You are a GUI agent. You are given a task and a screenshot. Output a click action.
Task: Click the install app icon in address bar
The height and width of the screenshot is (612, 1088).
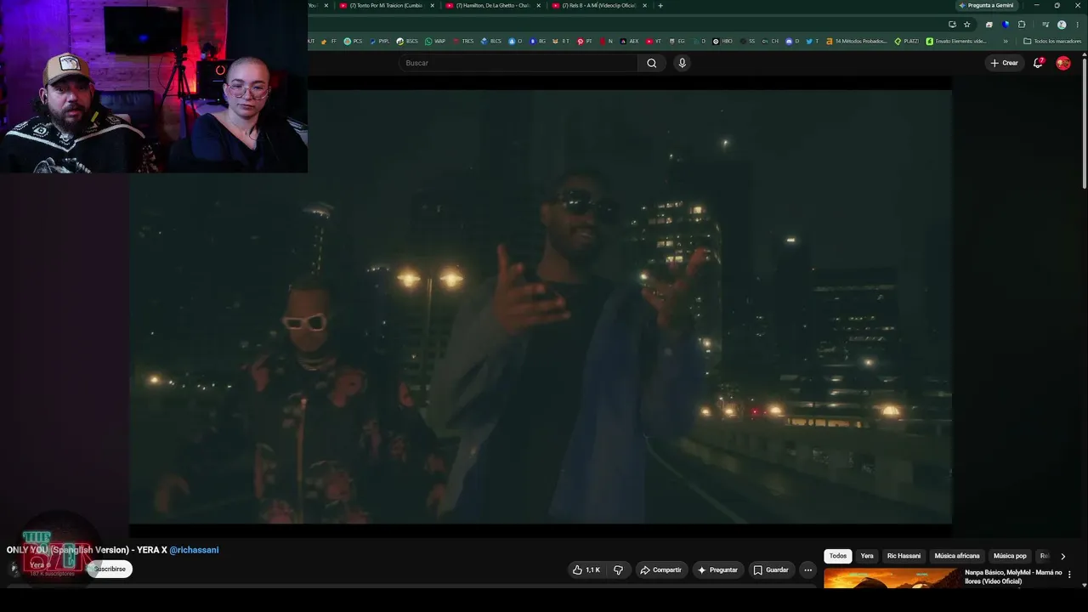click(952, 25)
